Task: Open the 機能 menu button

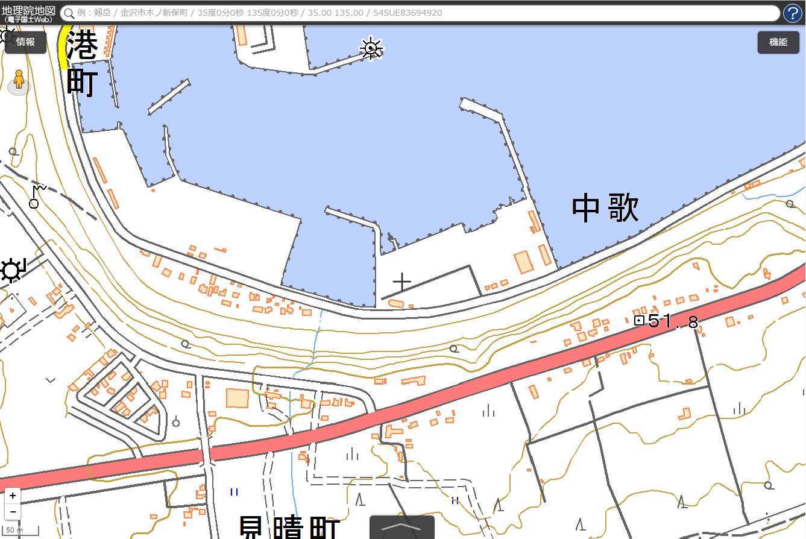Action: [x=778, y=42]
